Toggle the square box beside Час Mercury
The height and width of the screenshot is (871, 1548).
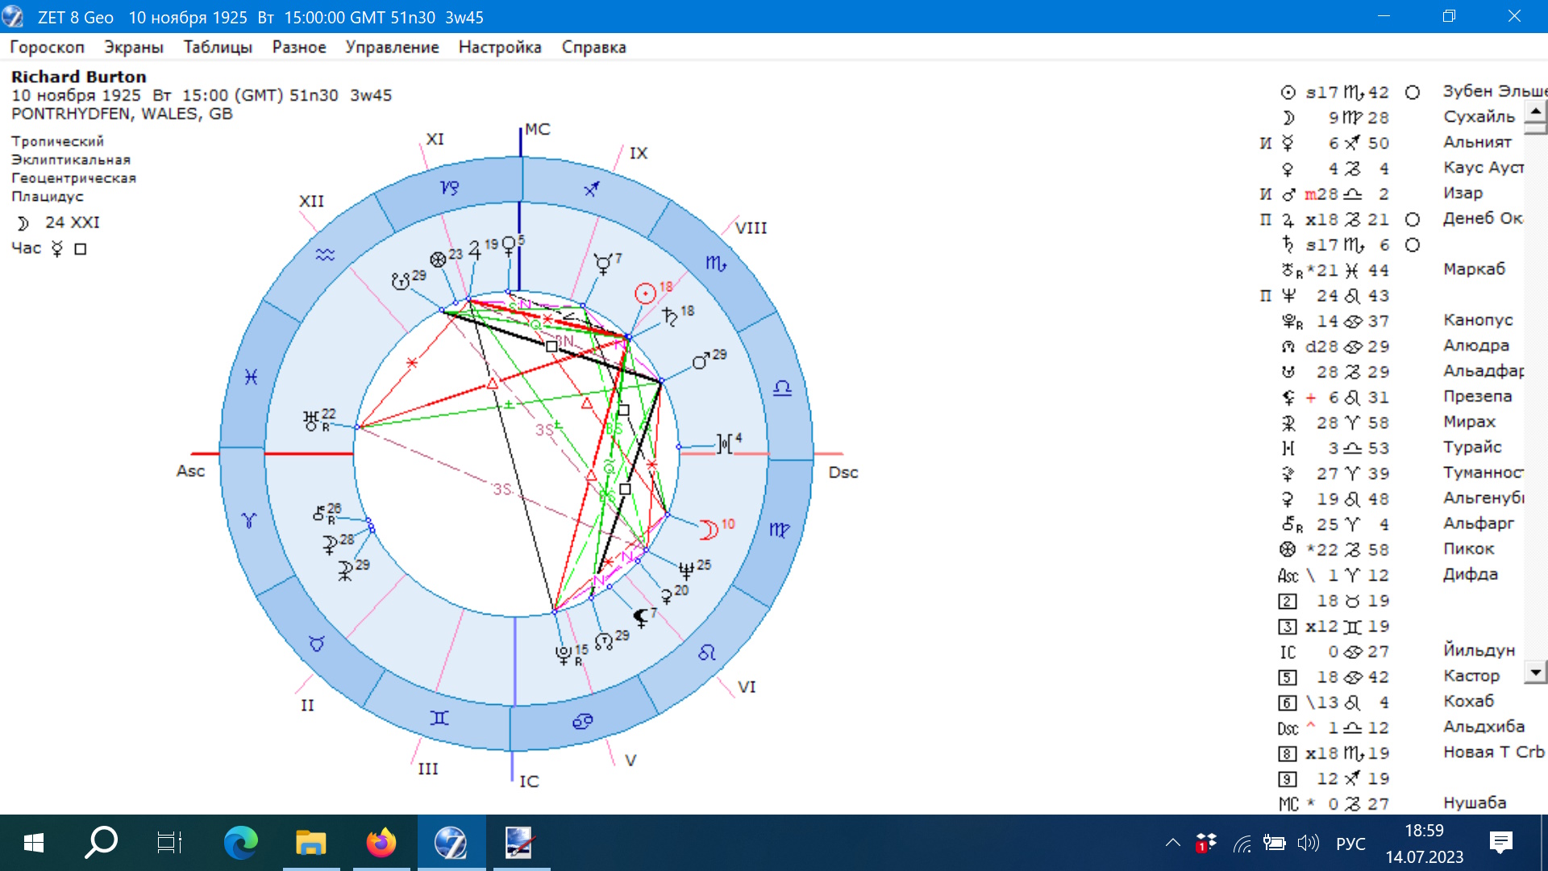point(81,249)
